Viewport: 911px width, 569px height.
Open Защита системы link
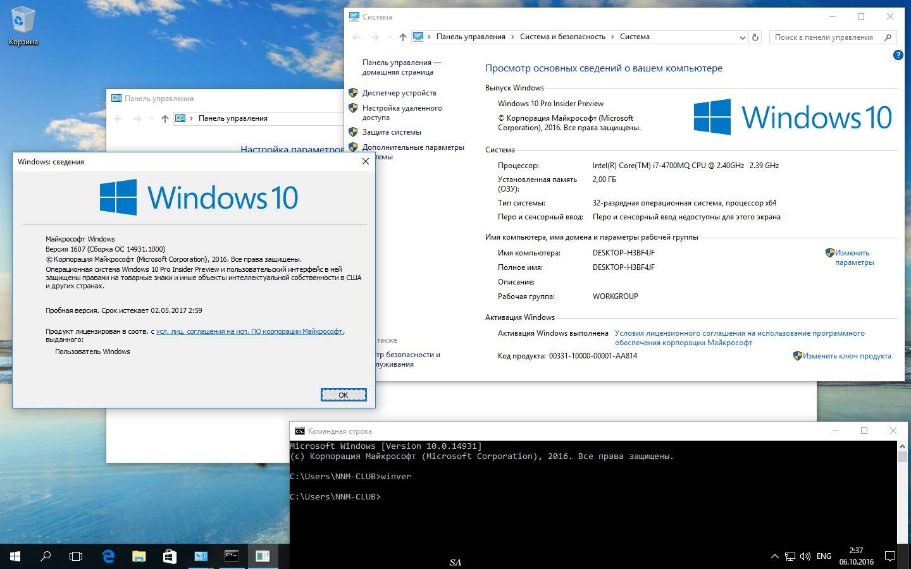point(392,132)
